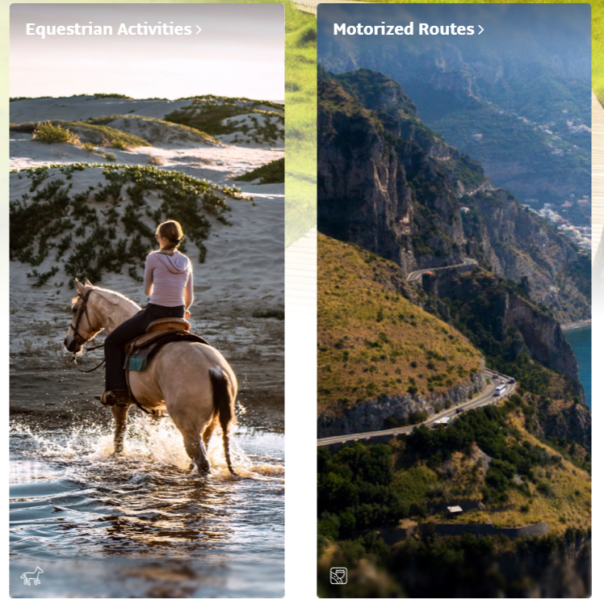Click the blue sea beside the cliffs
This screenshot has width=604, height=608.
(579, 361)
